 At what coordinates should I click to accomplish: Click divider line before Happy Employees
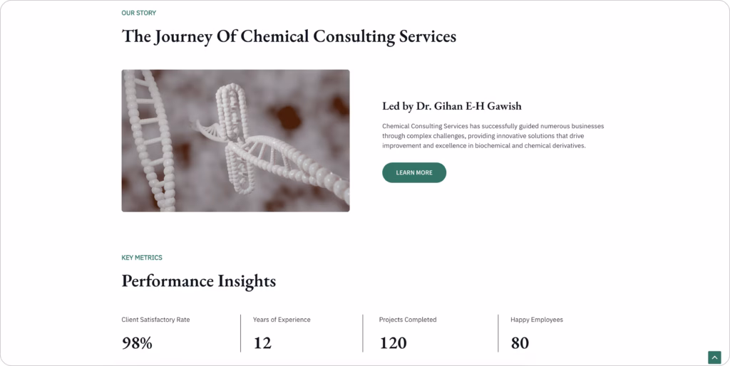point(498,333)
